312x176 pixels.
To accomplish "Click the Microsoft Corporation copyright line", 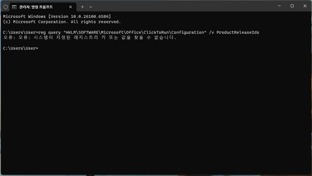I will 62,22.
